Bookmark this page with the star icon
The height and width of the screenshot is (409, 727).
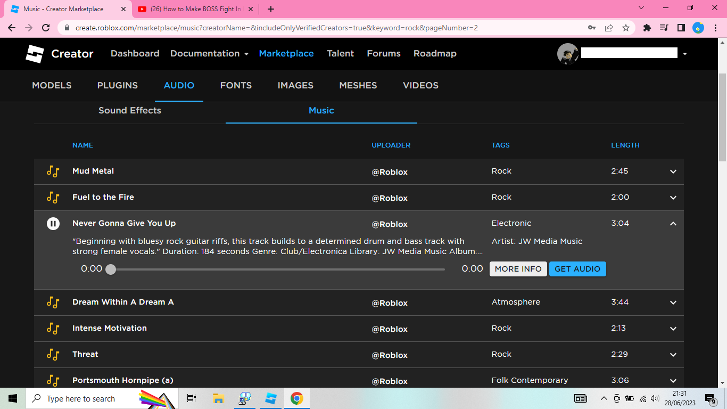point(626,28)
